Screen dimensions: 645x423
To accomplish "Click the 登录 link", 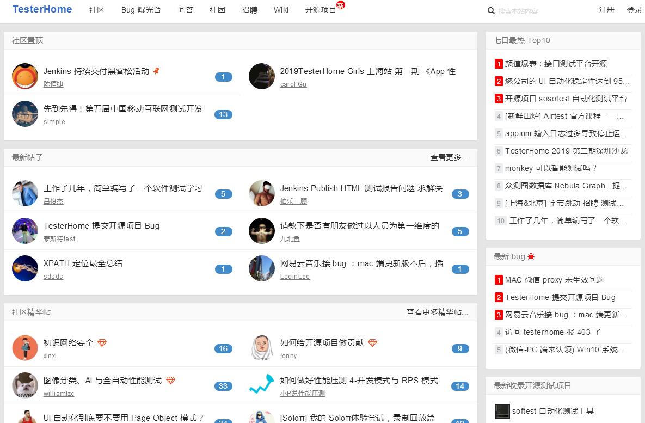I will 634,10.
